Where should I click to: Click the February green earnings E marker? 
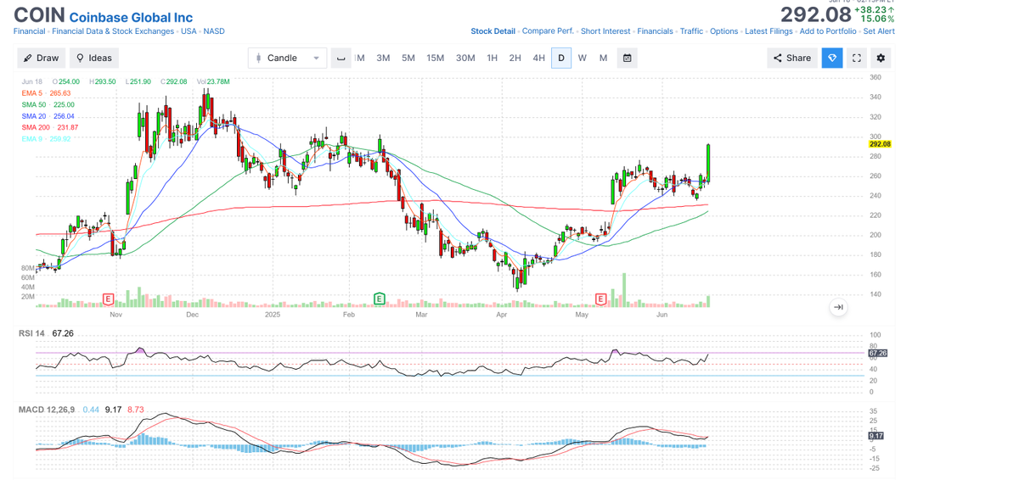[380, 299]
